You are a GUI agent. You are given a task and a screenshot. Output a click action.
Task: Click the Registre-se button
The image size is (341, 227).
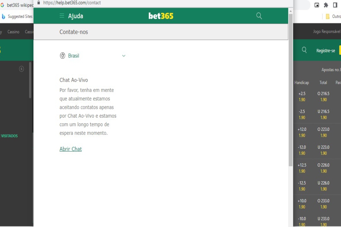point(326,50)
